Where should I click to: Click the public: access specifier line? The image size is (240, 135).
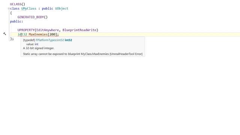click(x=16, y=21)
